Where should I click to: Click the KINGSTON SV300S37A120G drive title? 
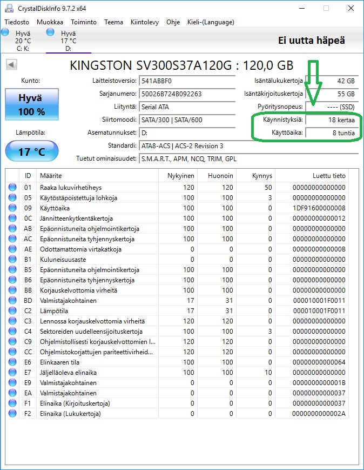pyautogui.click(x=181, y=65)
